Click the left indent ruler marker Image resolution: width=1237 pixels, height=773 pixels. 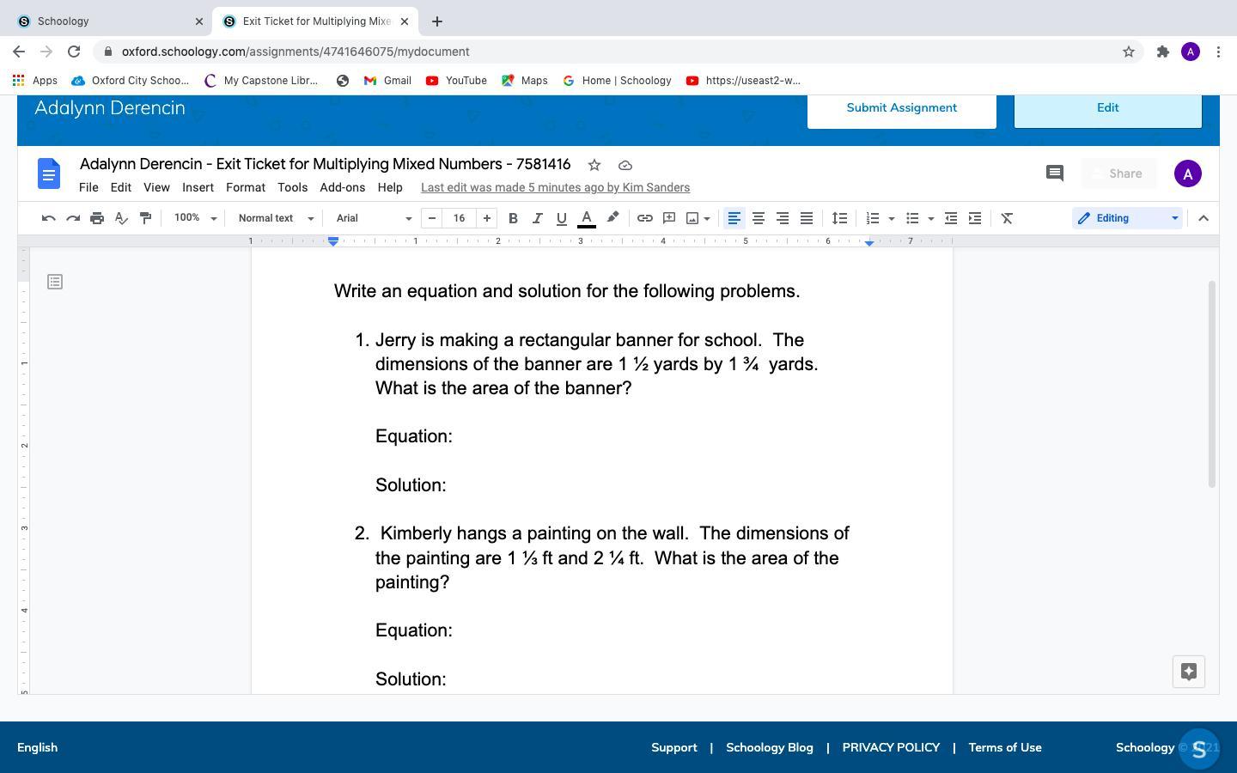[x=333, y=242]
